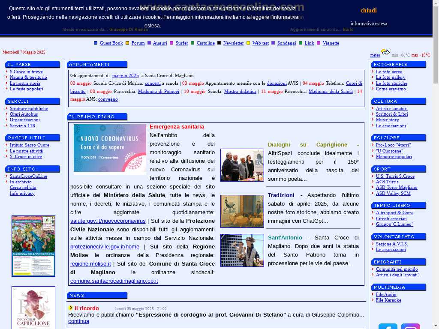Open the Cartoline page

coord(205,43)
